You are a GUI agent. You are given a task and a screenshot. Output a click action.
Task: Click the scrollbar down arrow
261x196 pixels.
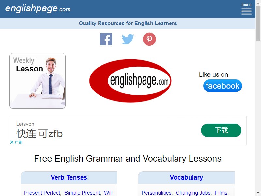point(258,194)
